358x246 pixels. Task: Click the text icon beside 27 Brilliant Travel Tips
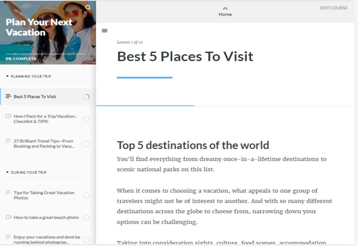click(8, 141)
